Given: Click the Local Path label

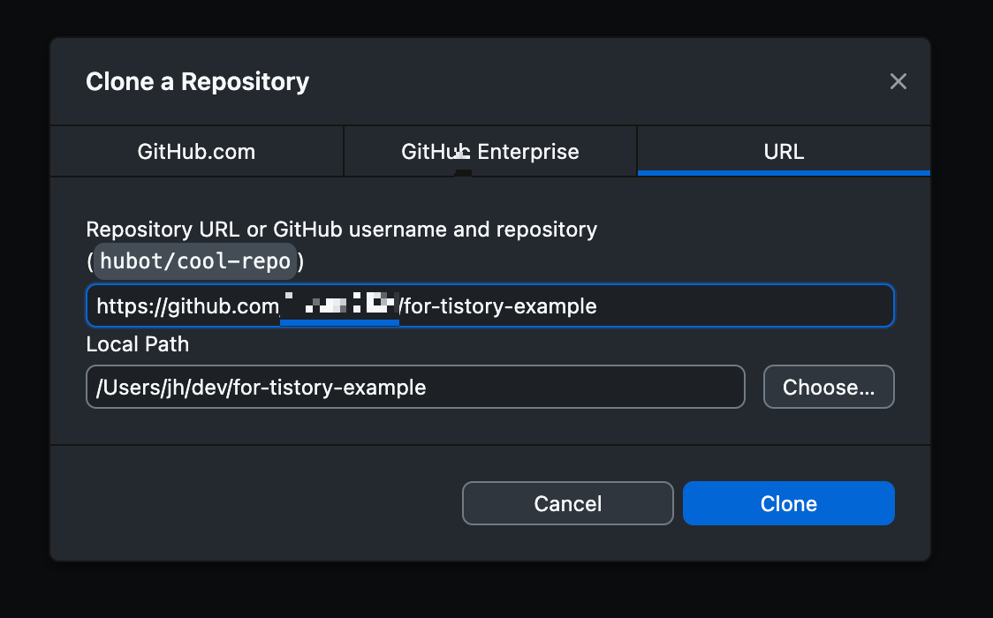Looking at the screenshot, I should tap(138, 344).
